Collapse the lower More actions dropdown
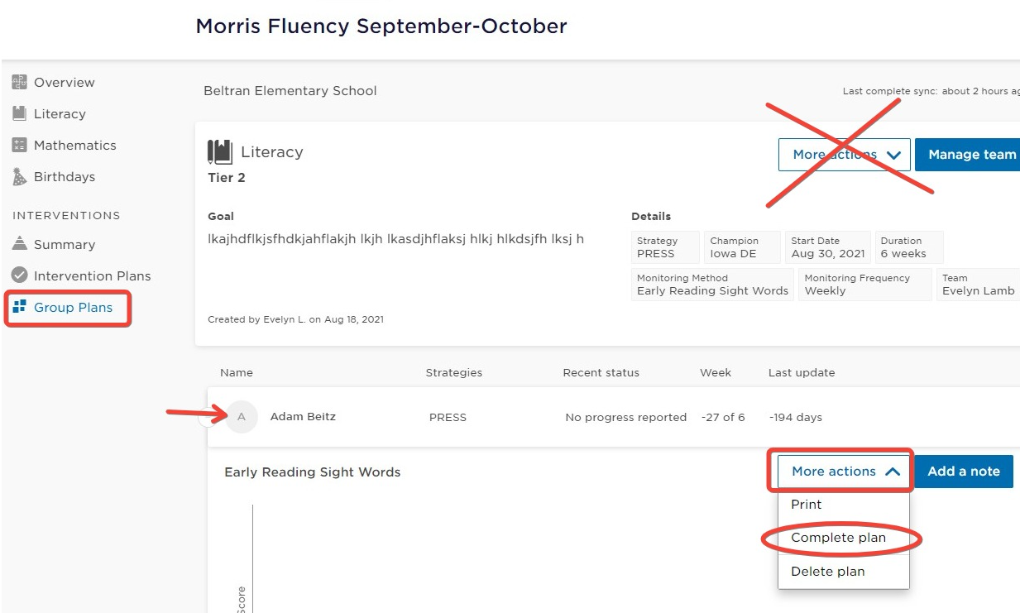 pos(845,472)
